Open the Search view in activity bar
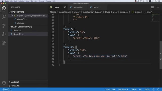The width and height of the screenshot is (162, 91). (x=4, y=17)
